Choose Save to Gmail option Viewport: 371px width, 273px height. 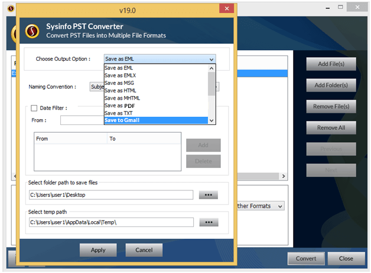156,120
